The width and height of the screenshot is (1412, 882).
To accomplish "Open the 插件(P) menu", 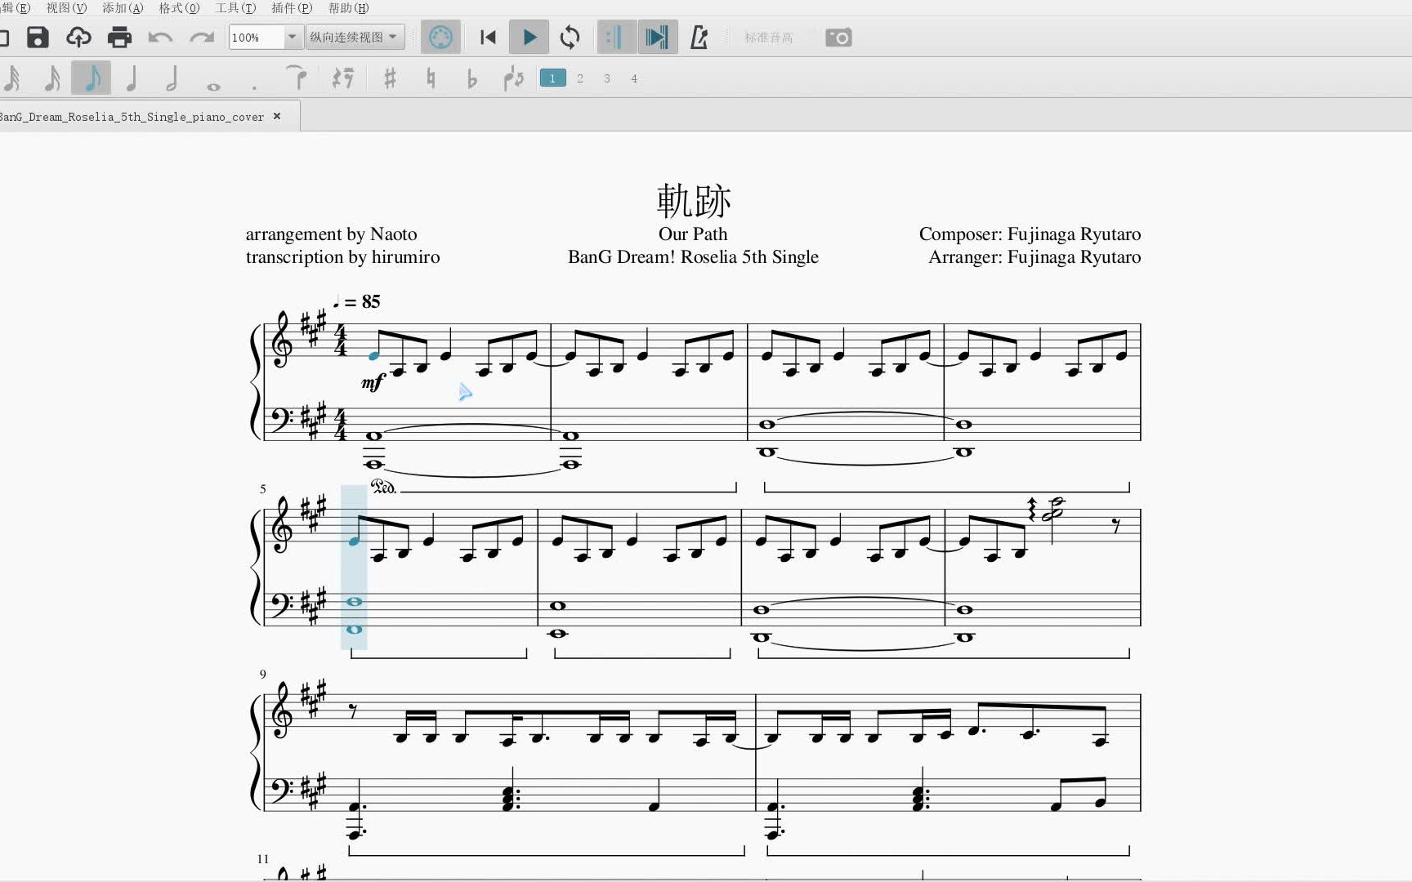I will [292, 7].
